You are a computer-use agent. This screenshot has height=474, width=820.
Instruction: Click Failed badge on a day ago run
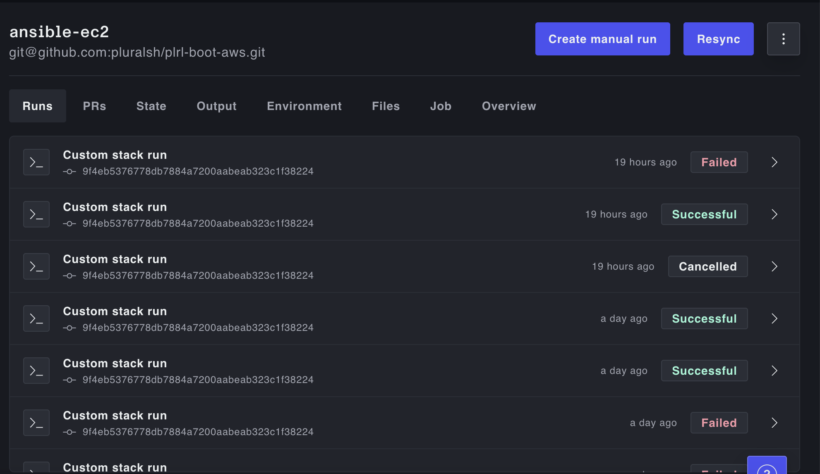(719, 423)
